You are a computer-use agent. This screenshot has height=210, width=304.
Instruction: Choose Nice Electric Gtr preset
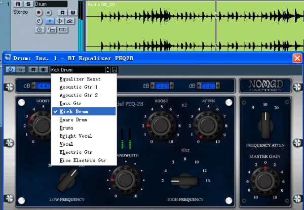tap(84, 160)
